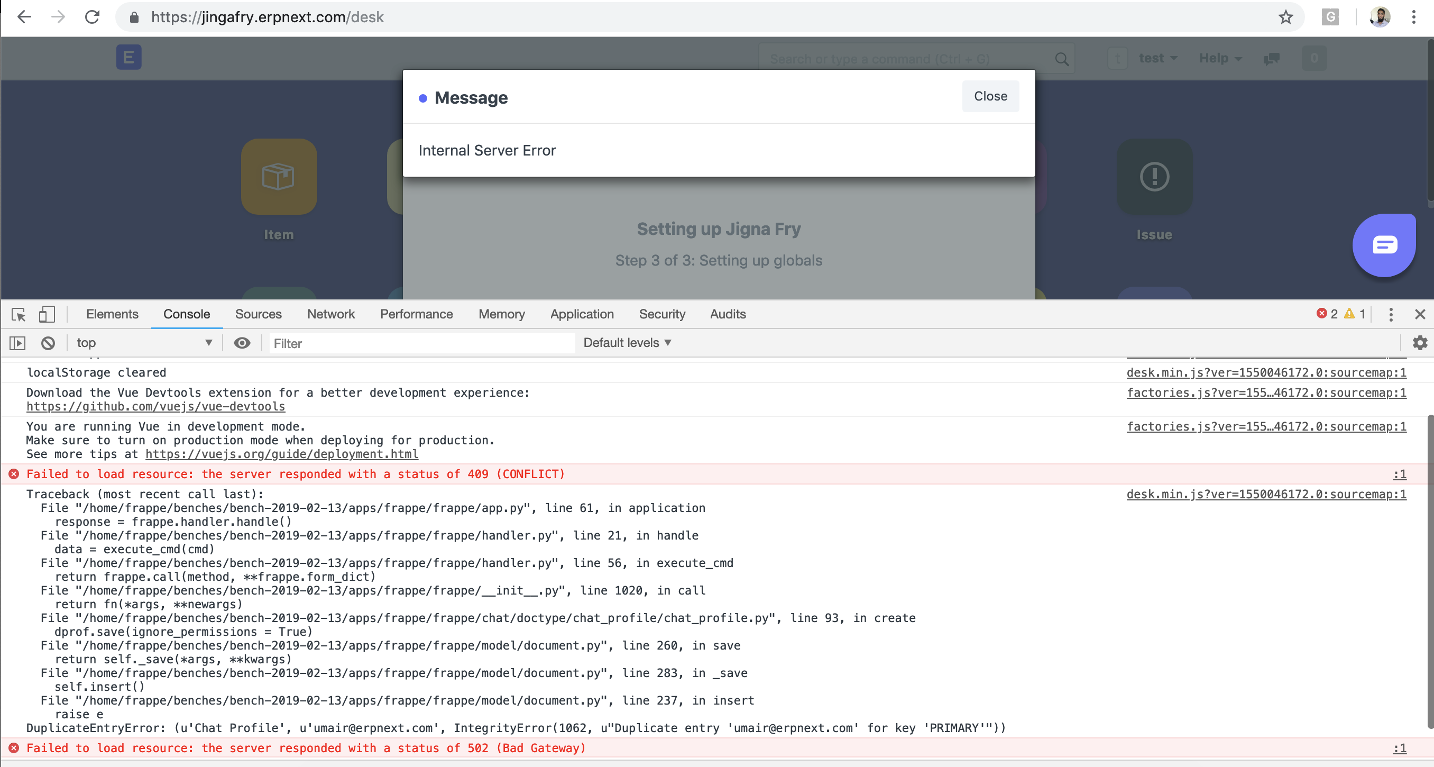This screenshot has height=767, width=1434.
Task: Open source link for 502 Bad Gateway error
Action: tap(1400, 748)
